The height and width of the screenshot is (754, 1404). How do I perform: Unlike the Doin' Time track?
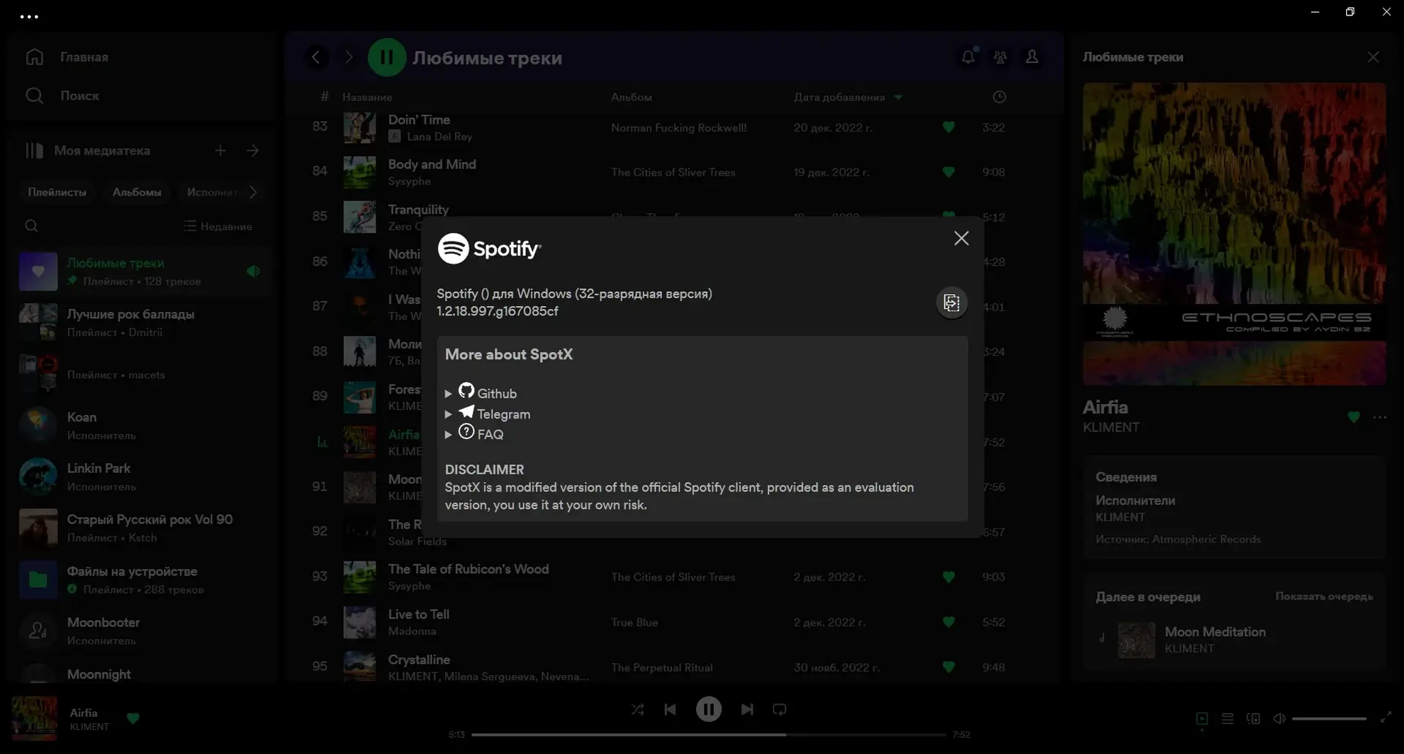point(949,127)
